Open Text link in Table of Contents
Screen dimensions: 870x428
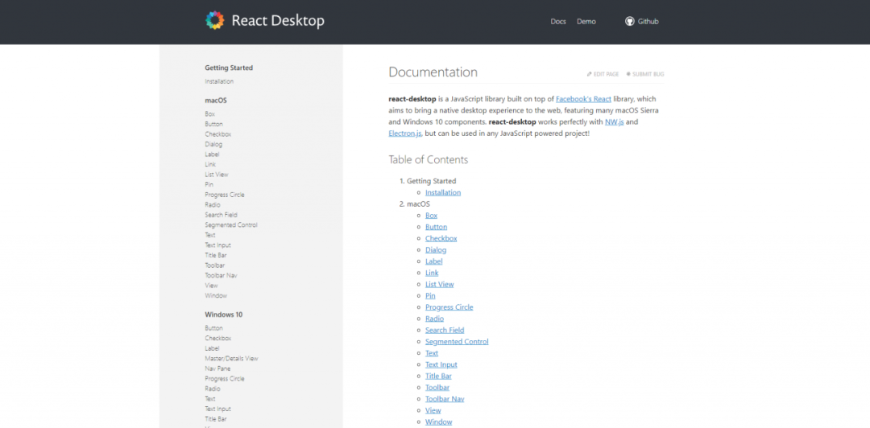[432, 353]
